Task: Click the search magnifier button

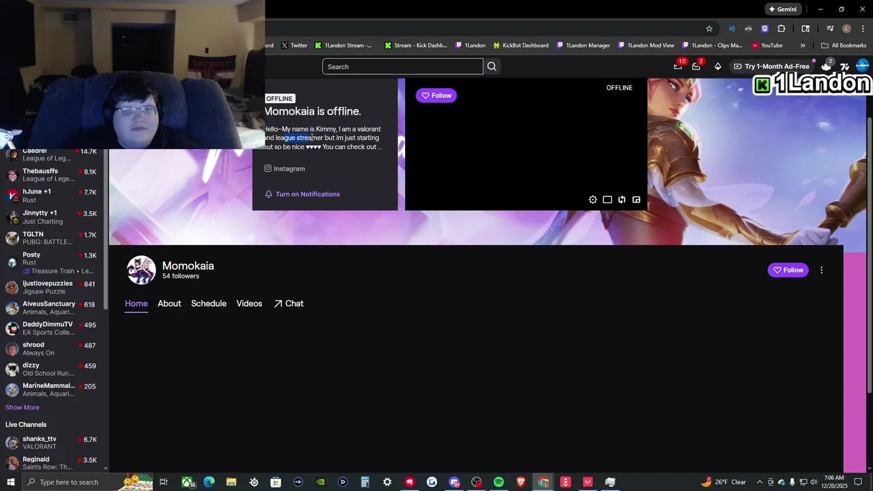Action: point(492,66)
